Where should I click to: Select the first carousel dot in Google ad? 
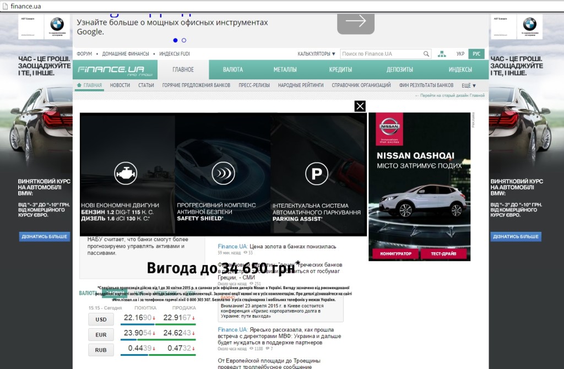(175, 40)
